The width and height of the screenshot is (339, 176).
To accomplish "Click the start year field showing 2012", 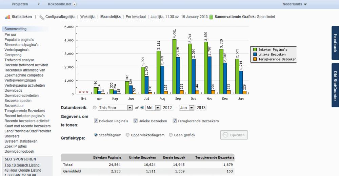I will [167, 108].
